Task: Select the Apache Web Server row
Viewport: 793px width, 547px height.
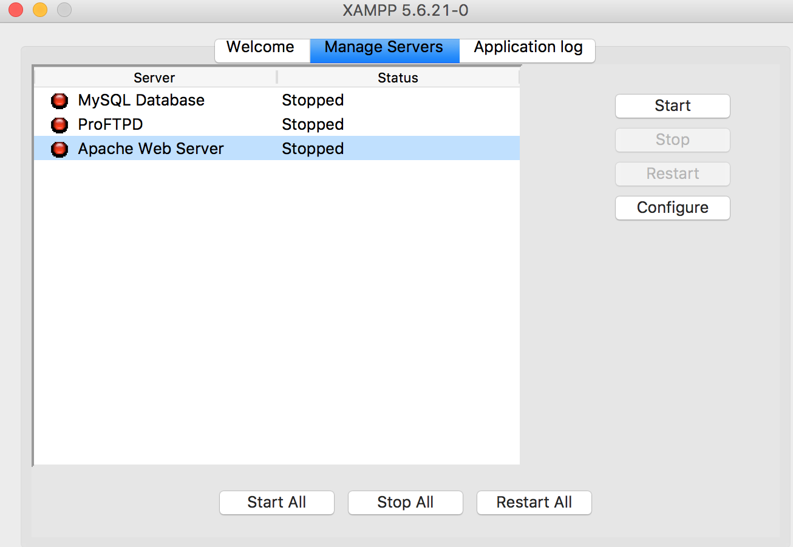Action: click(x=277, y=149)
